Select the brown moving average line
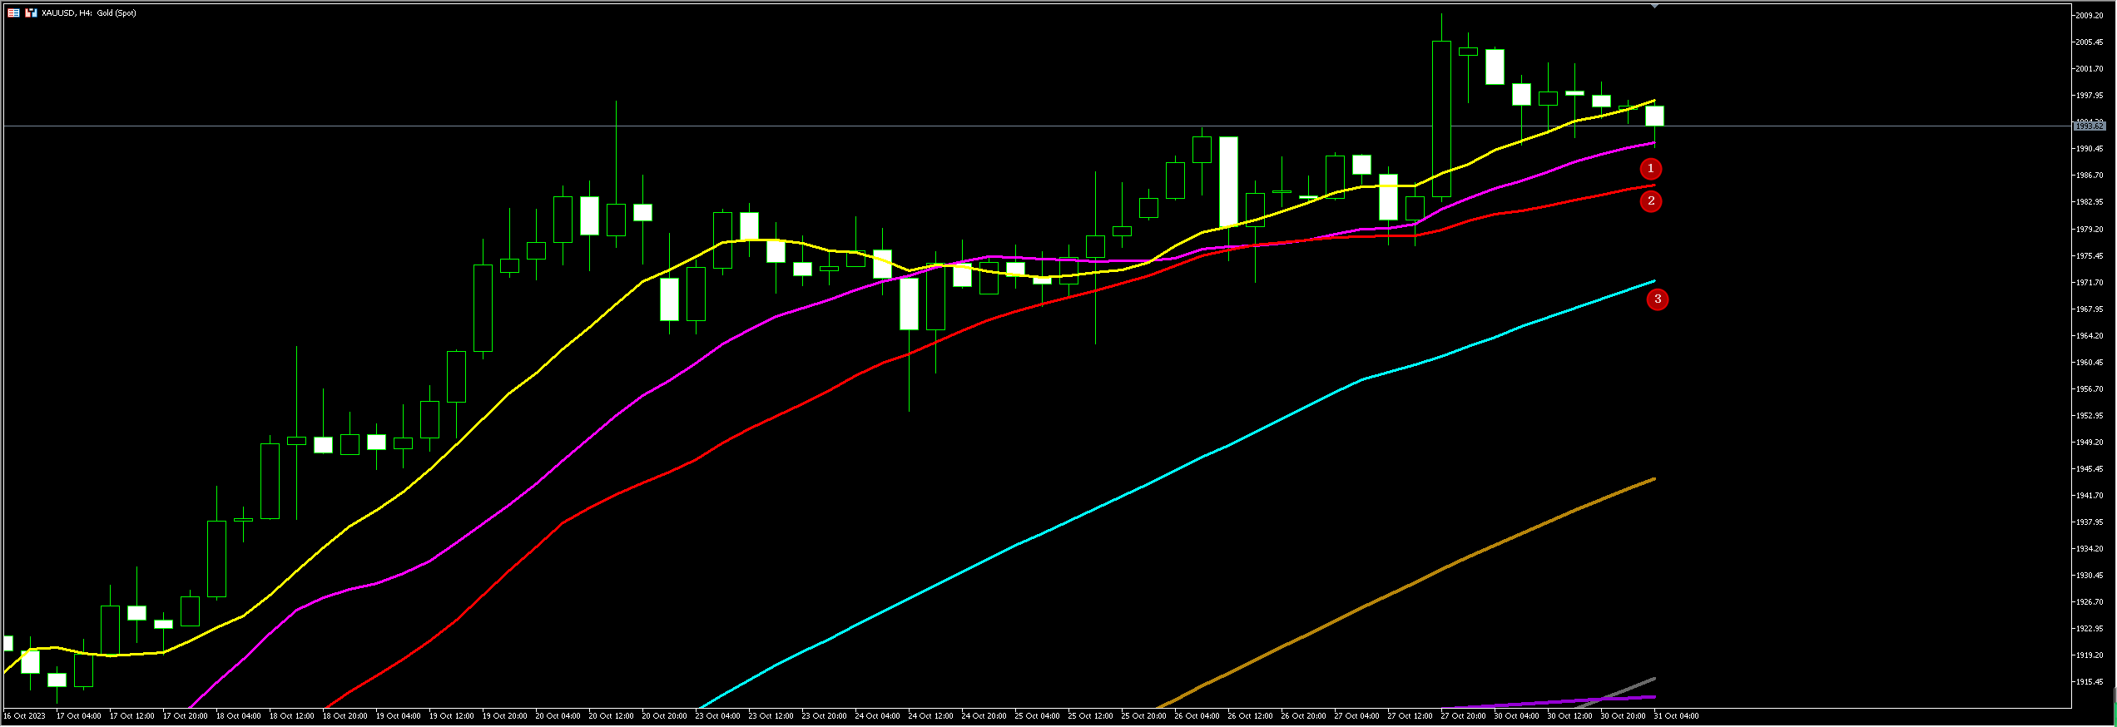 pyautogui.click(x=1415, y=582)
